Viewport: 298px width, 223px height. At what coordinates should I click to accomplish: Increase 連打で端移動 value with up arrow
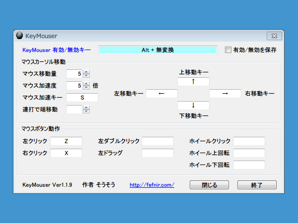click(x=86, y=108)
